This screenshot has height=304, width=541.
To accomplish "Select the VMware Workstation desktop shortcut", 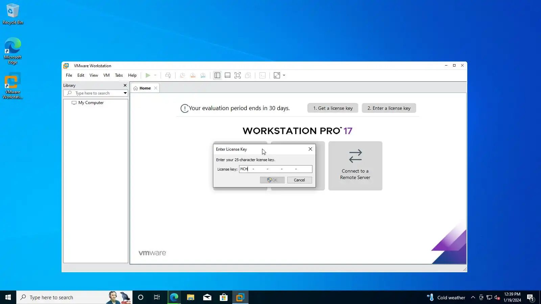I will click(13, 86).
